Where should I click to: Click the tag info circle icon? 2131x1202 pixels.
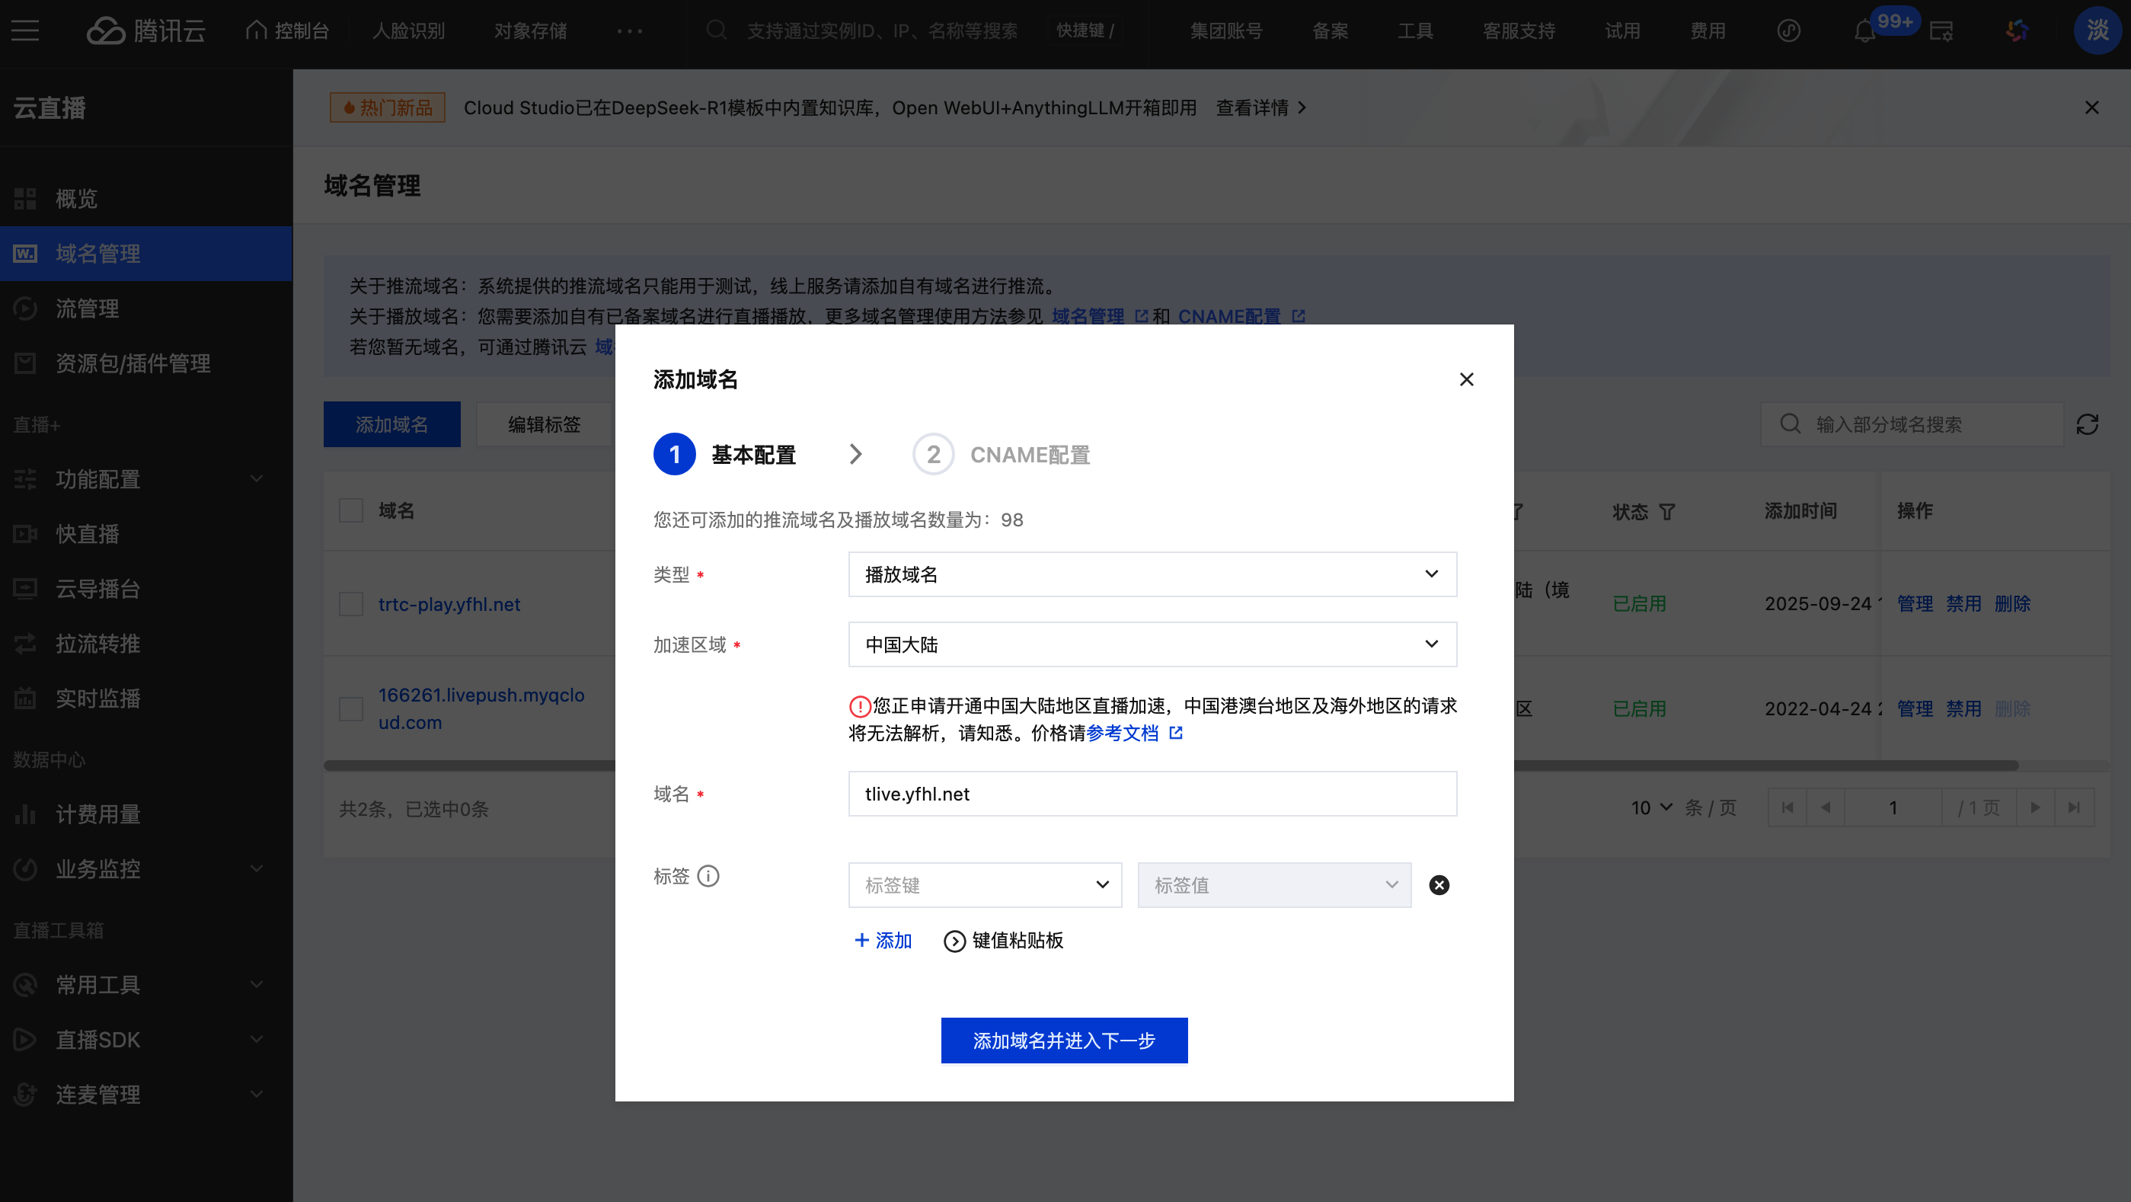pyautogui.click(x=708, y=876)
